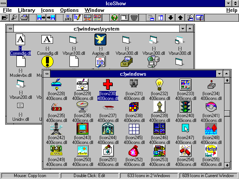Click scroll down arrow in c:\windows window
Image resolution: width=239 pixels, height=179 pixels.
227,165
